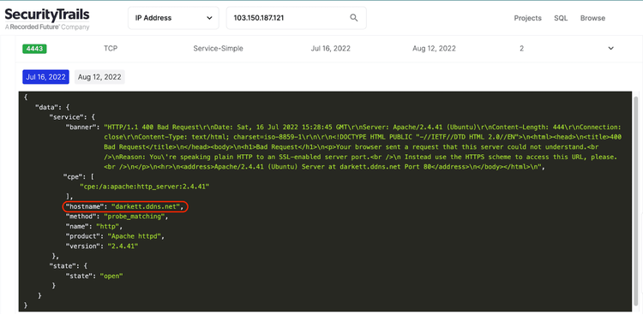Screen dimensions: 643x315
Task: Click the "2.4.41" version value
Action: [123, 247]
